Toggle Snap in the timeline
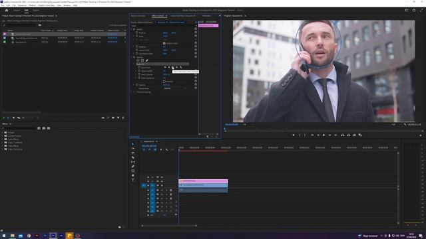This screenshot has height=239, width=426. pos(149,149)
